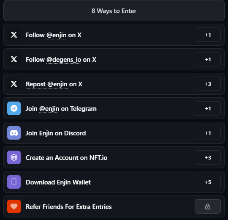
Task: Click +1 button for Follow @enjin on X
Action: [x=208, y=35]
